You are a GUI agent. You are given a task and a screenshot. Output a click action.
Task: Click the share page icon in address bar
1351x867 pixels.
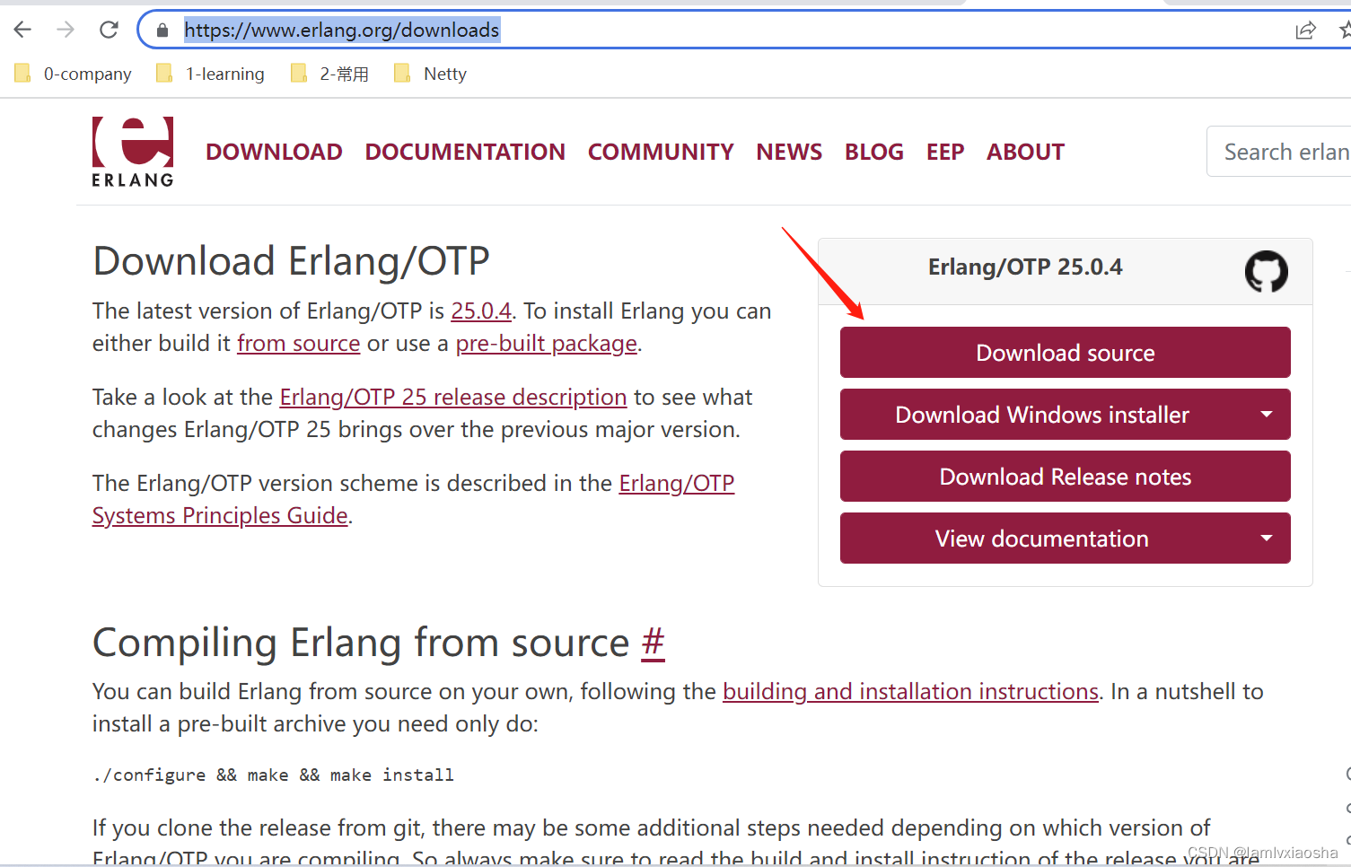pyautogui.click(x=1306, y=31)
